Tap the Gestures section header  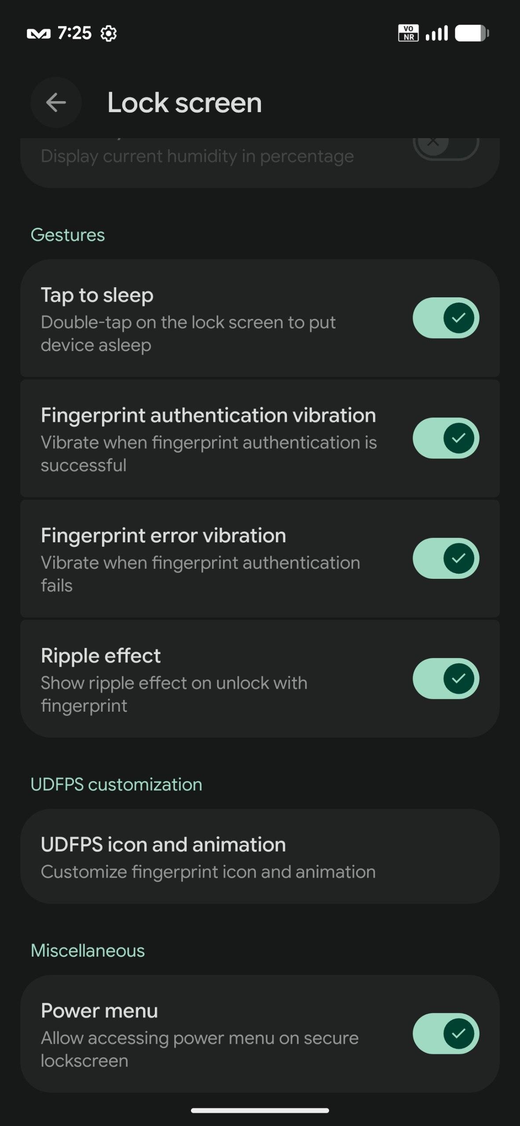coord(68,235)
